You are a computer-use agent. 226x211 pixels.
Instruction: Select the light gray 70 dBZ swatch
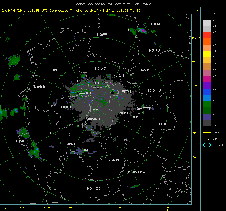coord(207,23)
